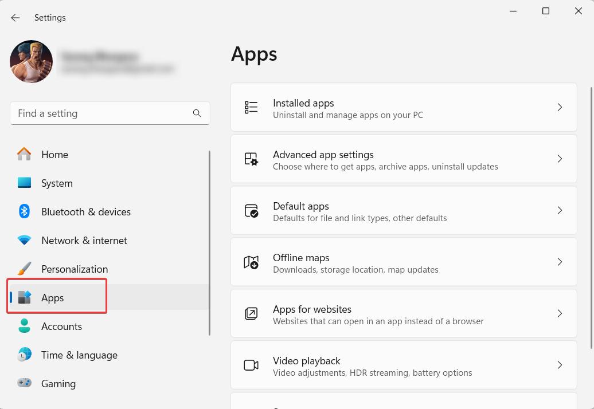Click the user profile avatar picture
This screenshot has height=409, width=594.
pos(31,61)
